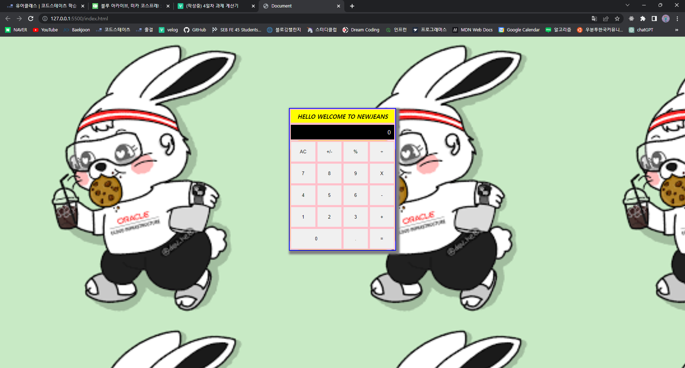
Task: Click the +/- sign button
Action: (329, 152)
